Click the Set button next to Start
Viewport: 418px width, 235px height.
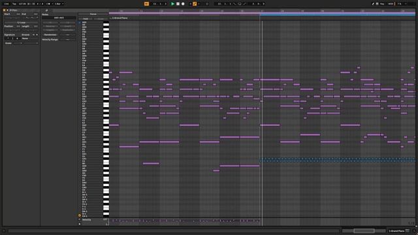point(18,14)
